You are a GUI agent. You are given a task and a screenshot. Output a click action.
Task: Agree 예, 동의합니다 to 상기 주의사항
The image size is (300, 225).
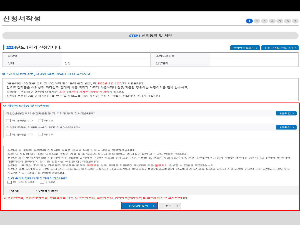[x=10, y=182]
